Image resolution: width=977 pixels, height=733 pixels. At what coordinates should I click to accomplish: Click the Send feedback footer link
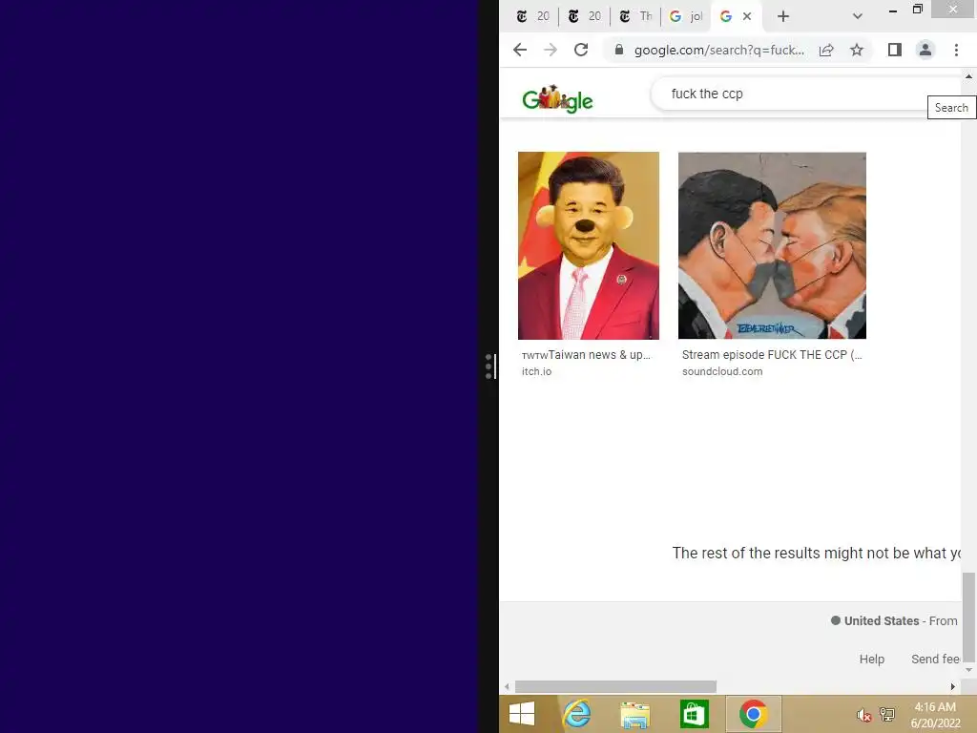[935, 659]
